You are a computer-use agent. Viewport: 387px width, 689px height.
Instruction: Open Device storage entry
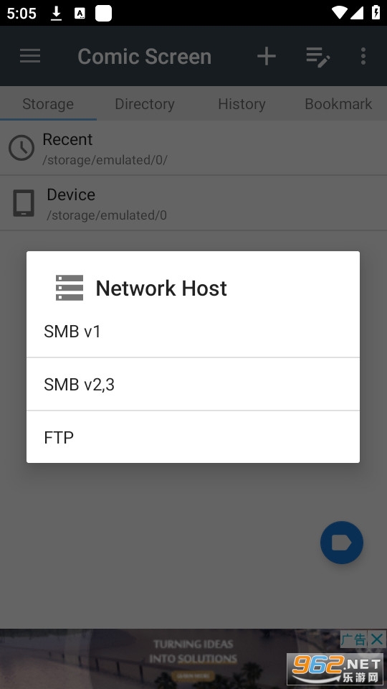[x=193, y=203]
